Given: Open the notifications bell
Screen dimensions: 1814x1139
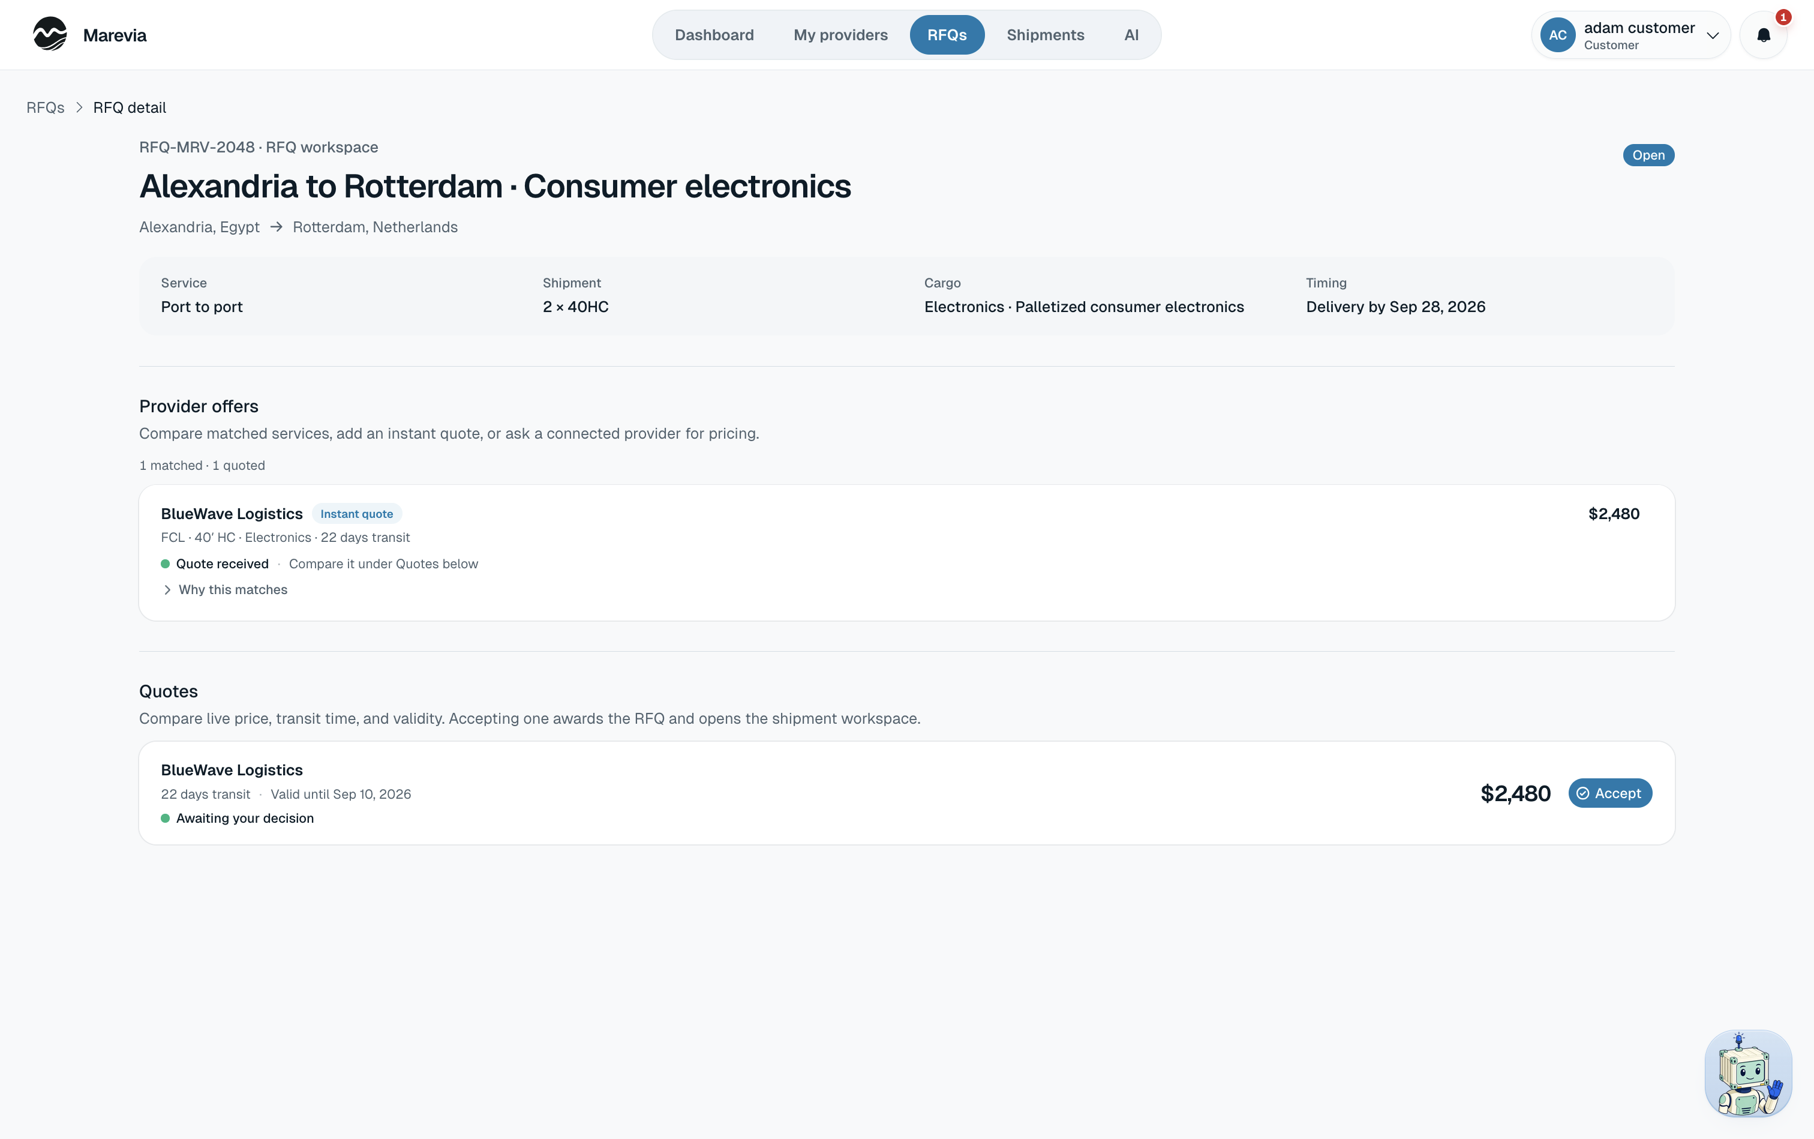Looking at the screenshot, I should click(1763, 35).
